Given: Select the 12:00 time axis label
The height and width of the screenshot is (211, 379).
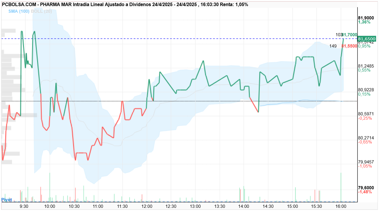Looking at the screenshot, I should (147, 206).
